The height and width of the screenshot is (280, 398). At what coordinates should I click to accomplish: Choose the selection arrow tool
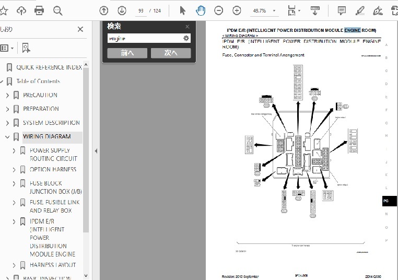(182, 10)
